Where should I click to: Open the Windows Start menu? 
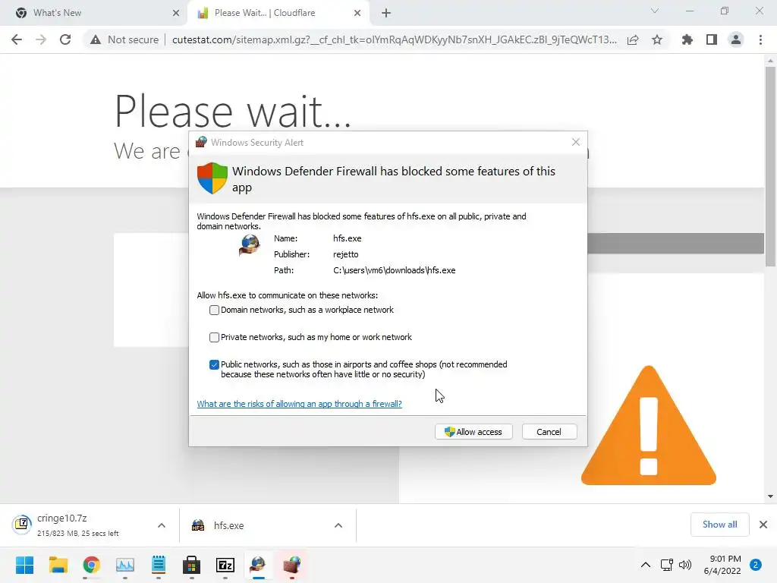pos(24,565)
